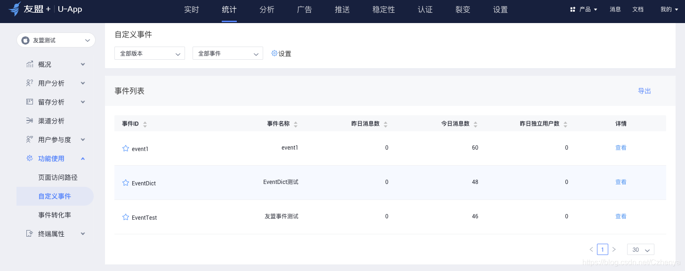Sort by 今日消息数 column arrows
The image size is (685, 271).
pos(475,124)
